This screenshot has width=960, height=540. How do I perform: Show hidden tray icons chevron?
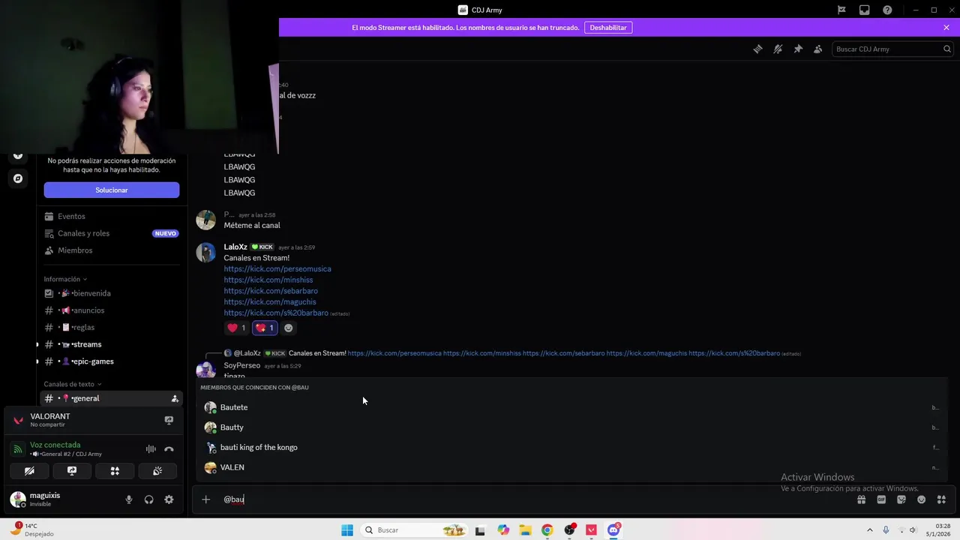870,530
